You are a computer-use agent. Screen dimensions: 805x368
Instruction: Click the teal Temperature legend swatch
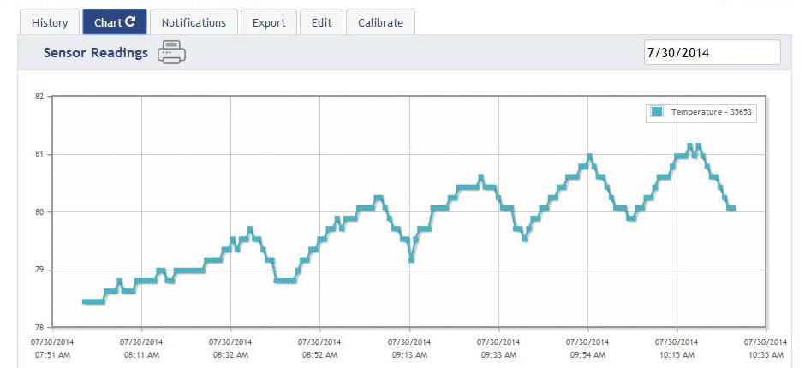point(657,112)
